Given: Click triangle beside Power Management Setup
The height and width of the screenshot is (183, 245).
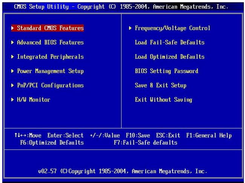Looking at the screenshot, I should (13, 71).
